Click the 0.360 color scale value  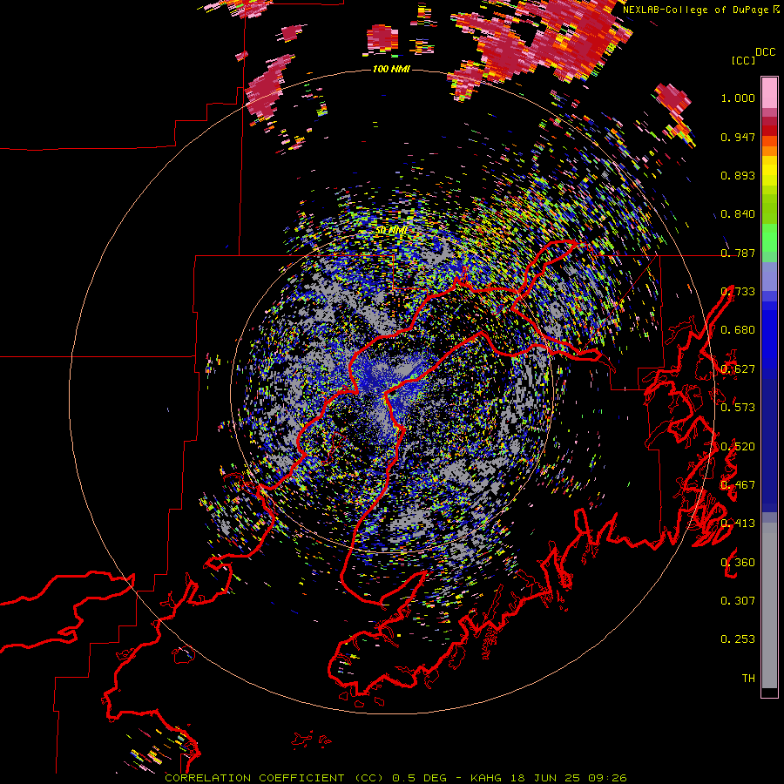click(738, 563)
